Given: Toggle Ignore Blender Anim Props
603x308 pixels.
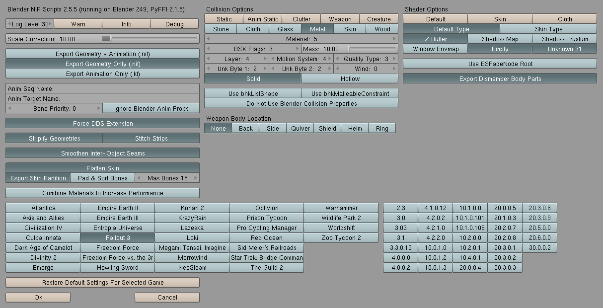Looking at the screenshot, I should pyautogui.click(x=151, y=108).
